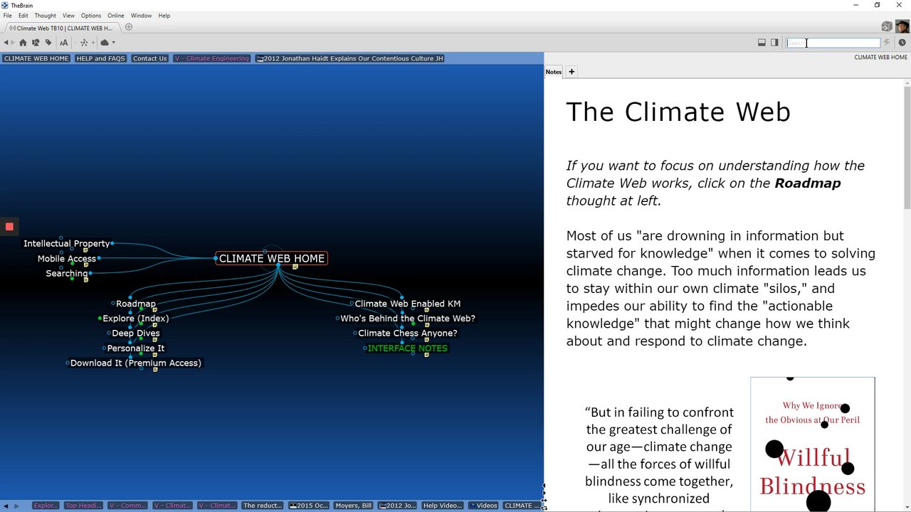This screenshot has height=512, width=911.
Task: Click 'Videos' in history bar
Action: click(x=483, y=506)
